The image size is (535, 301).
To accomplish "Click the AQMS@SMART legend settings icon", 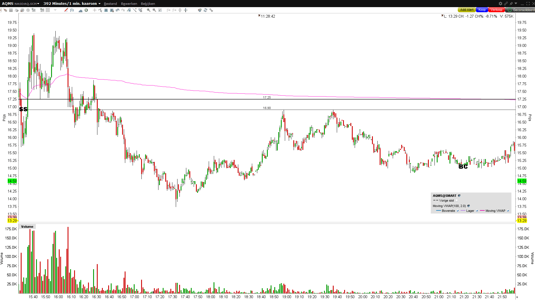I will tap(459, 196).
